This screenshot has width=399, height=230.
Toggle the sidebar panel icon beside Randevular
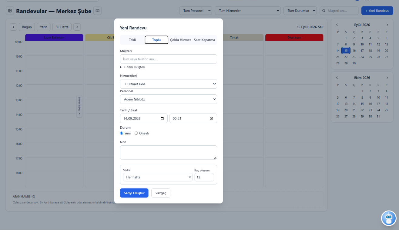[10, 11]
